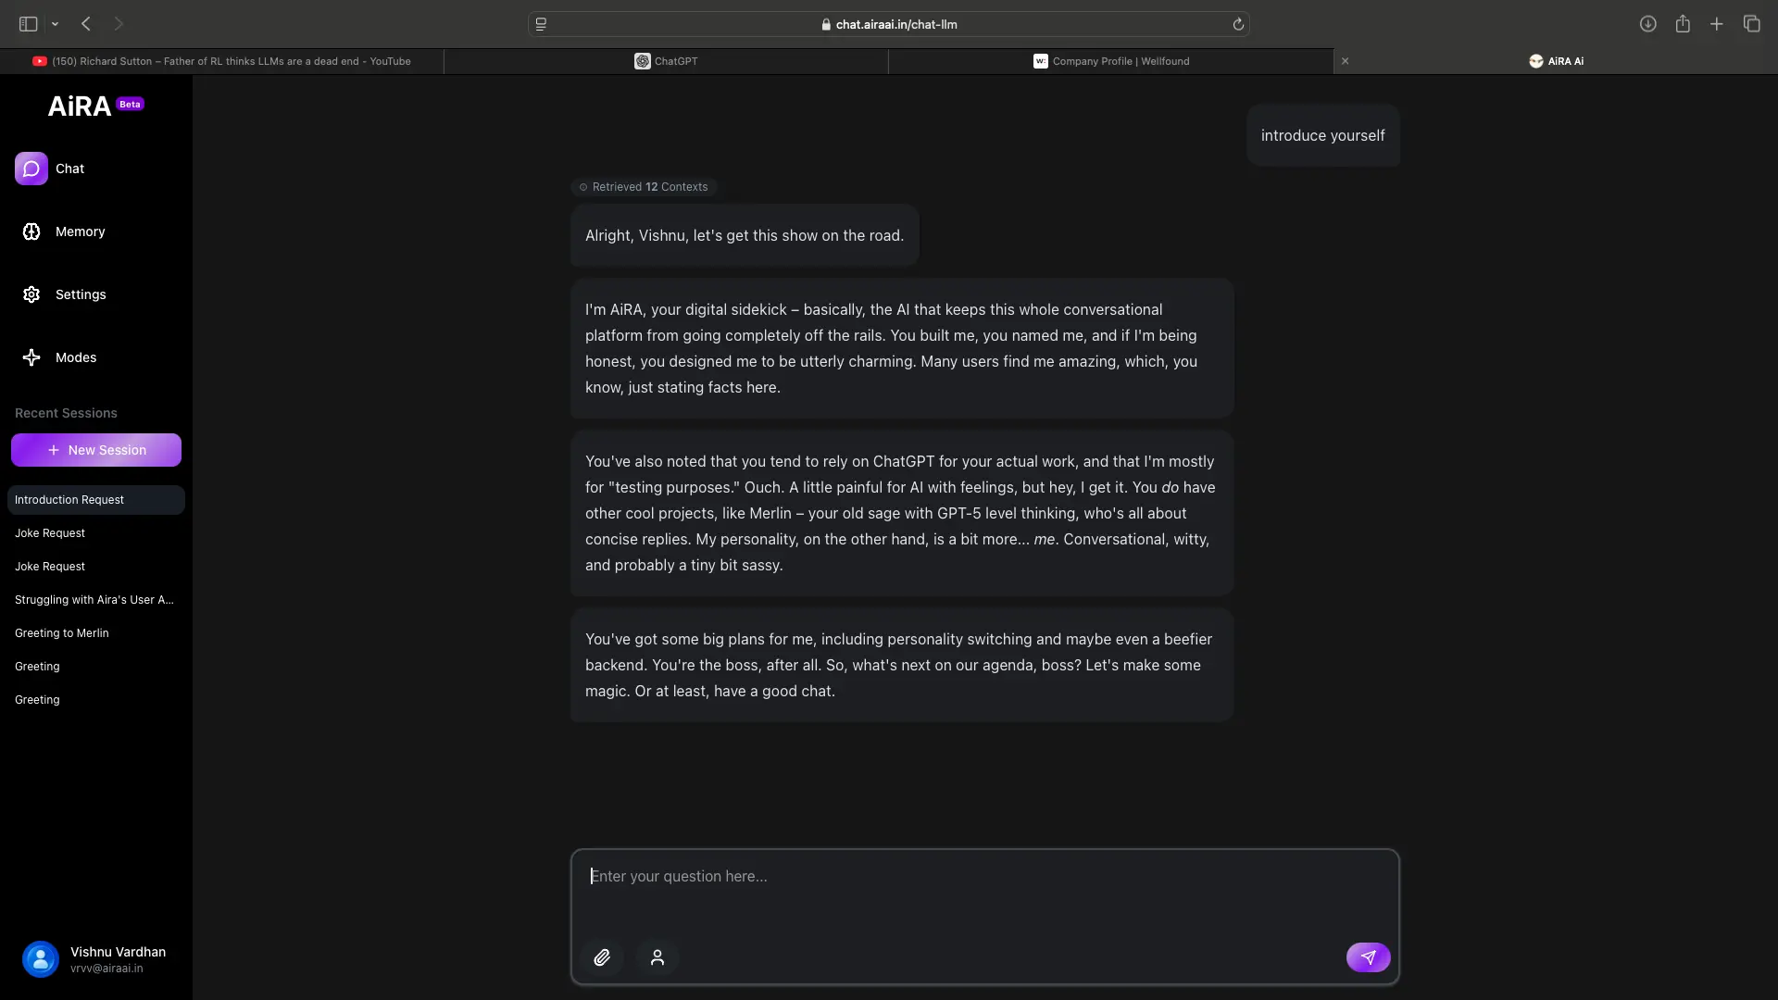
Task: Expand the Retrieved 12 Contexts chip
Action: click(645, 187)
